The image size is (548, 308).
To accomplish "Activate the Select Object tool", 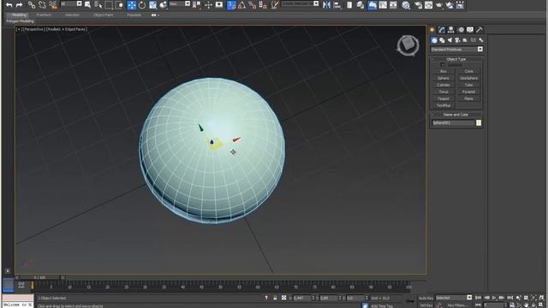I will point(87,5).
